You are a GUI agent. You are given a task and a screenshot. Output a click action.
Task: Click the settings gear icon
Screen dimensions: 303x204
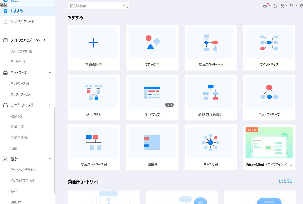(x=301, y=6)
